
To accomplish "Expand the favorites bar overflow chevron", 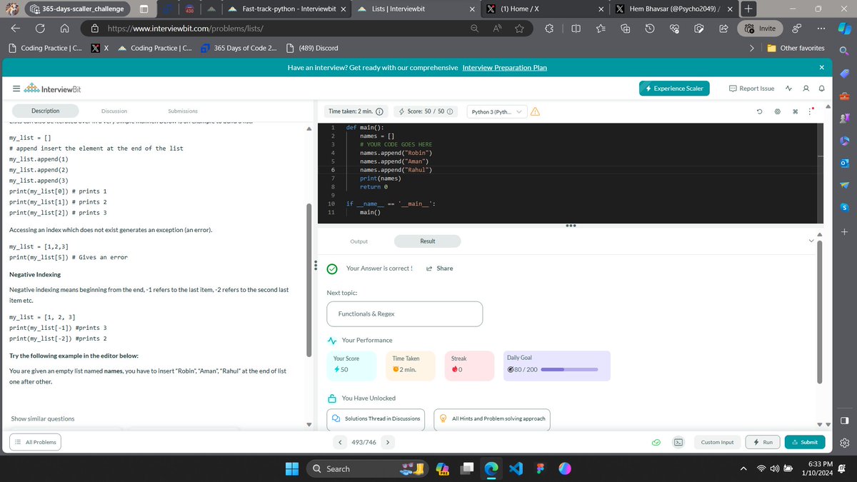I will point(751,48).
